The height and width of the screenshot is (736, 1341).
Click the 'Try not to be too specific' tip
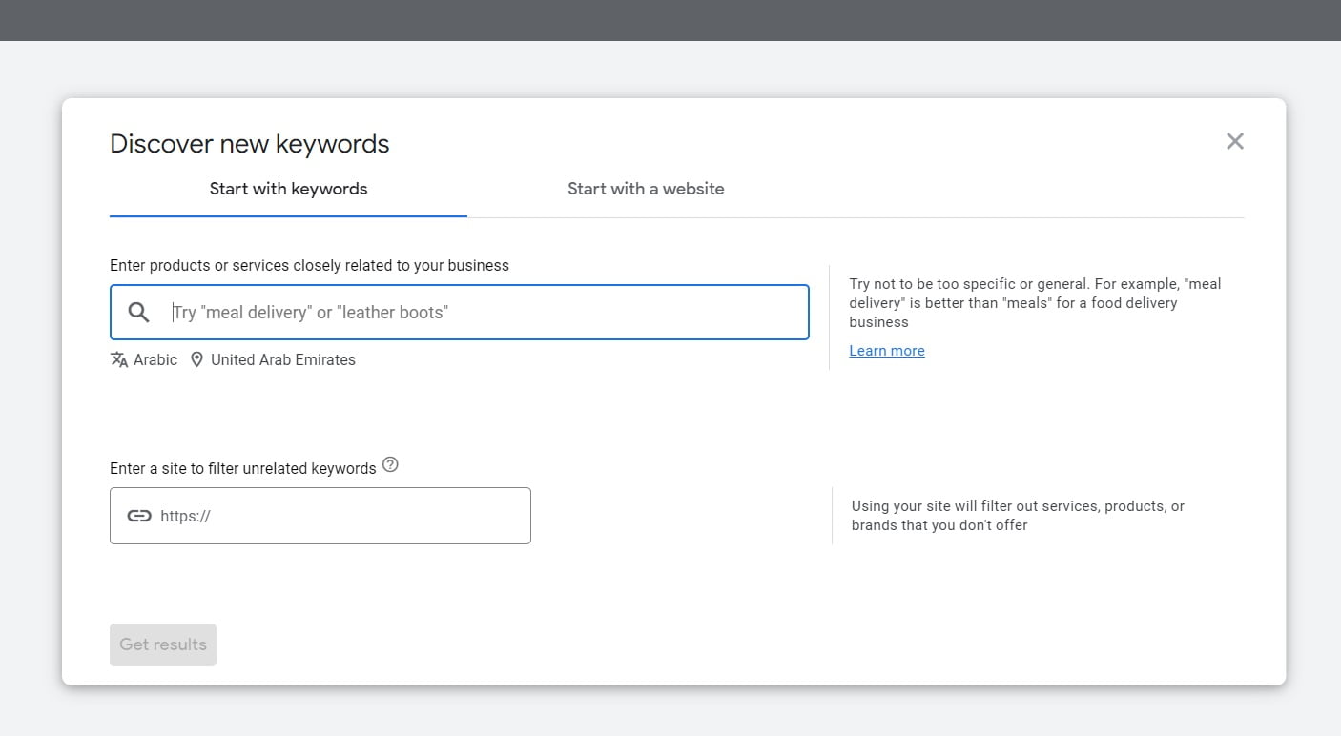click(x=1036, y=303)
